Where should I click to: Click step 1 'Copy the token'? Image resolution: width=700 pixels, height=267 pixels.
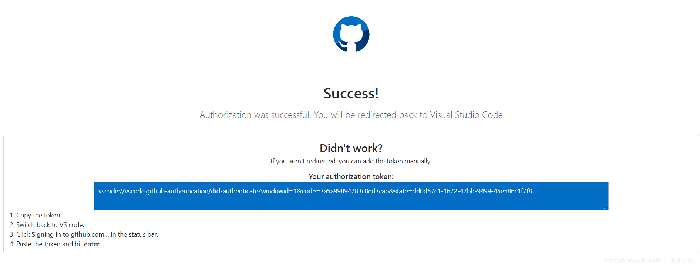click(36, 215)
